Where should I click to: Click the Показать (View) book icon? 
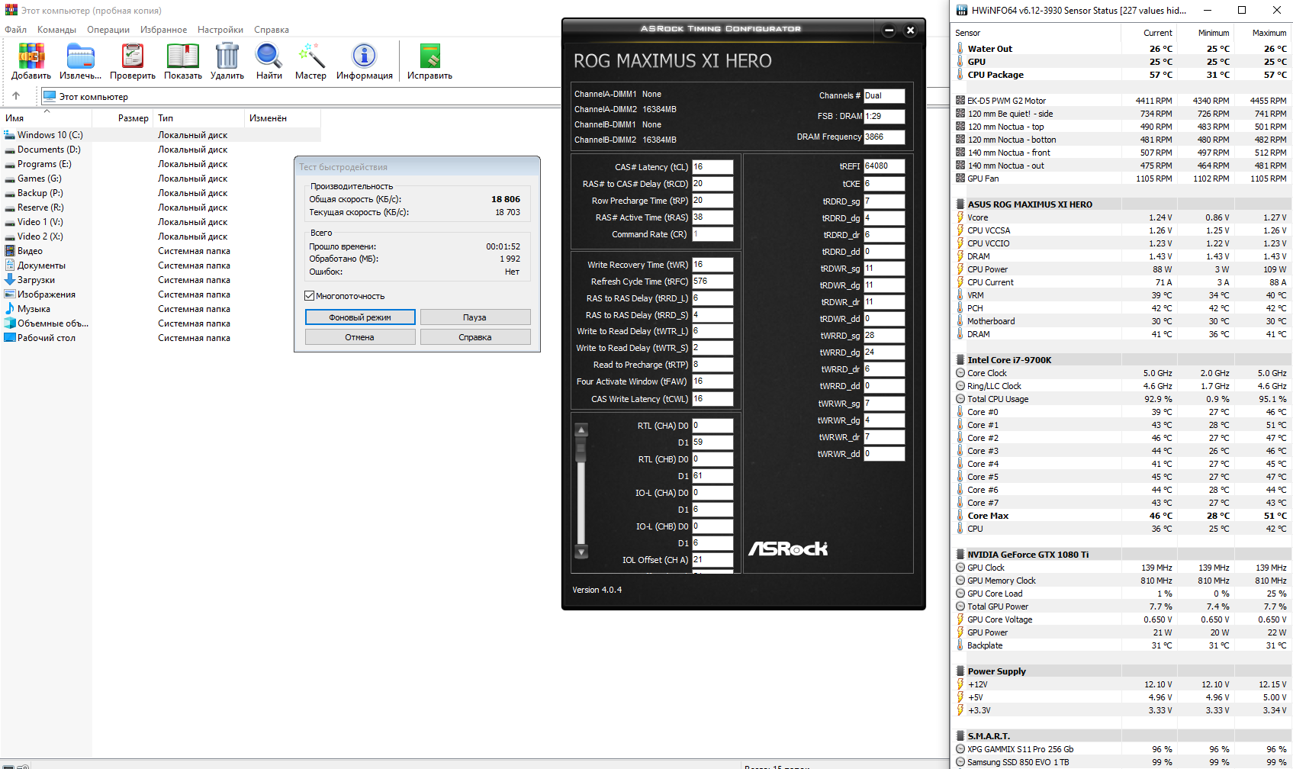[x=183, y=56]
